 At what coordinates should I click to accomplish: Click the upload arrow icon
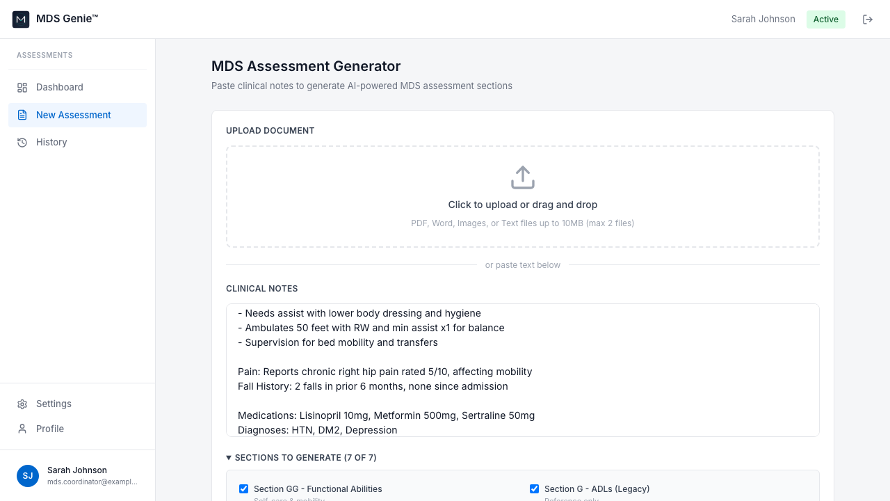(x=523, y=177)
